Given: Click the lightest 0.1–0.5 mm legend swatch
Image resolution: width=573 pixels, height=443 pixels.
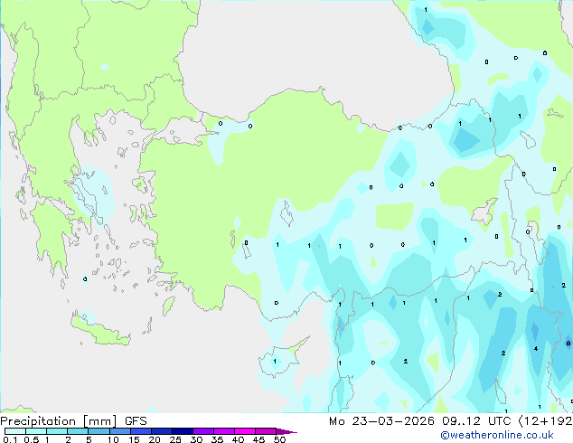Looking at the screenshot, I should click(15, 431).
